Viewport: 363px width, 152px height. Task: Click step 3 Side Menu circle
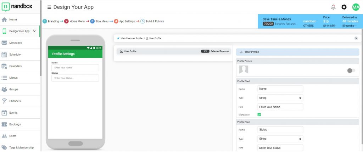pos(93,21)
